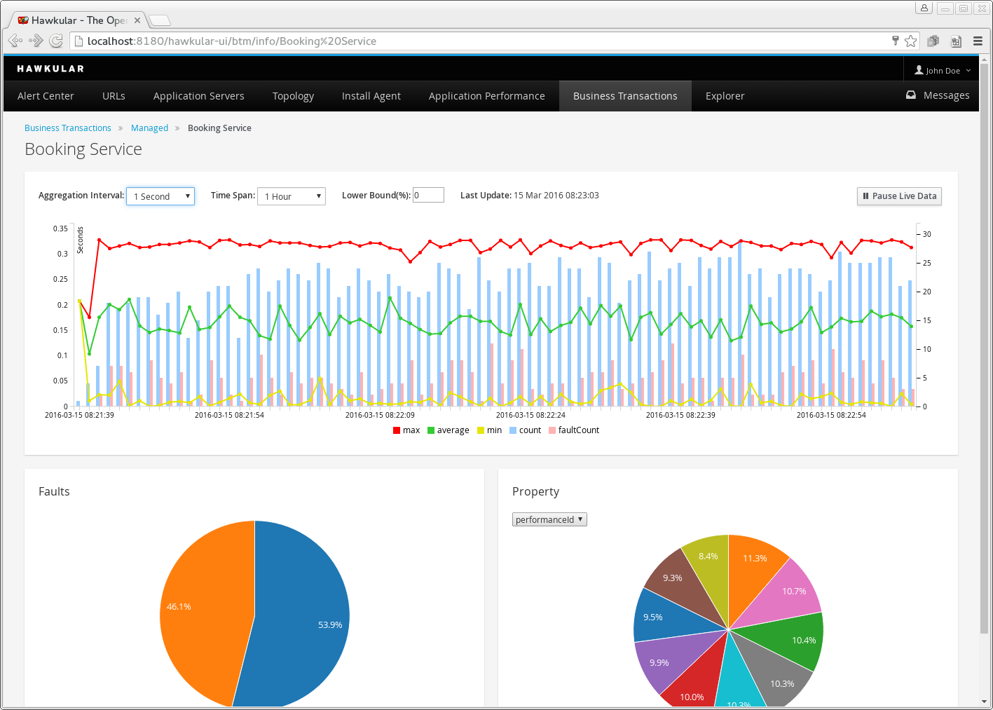Click the browser back arrow icon
Viewport: 993px width, 710px height.
(15, 41)
